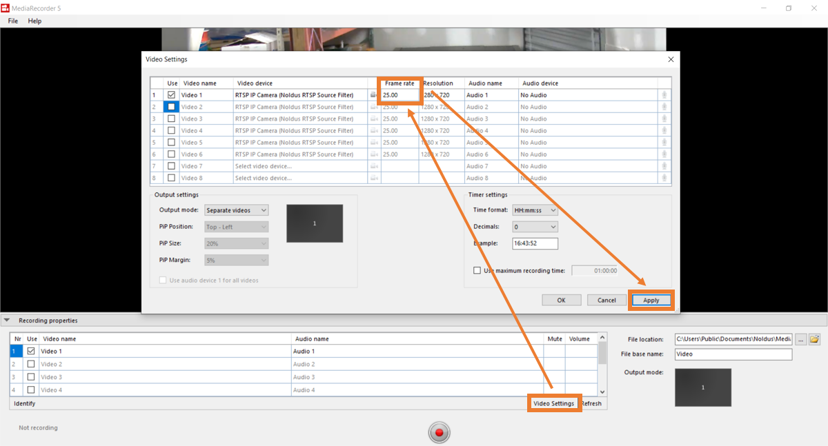This screenshot has height=446, width=828.
Task: Enable Use maximum recording time
Action: (477, 271)
